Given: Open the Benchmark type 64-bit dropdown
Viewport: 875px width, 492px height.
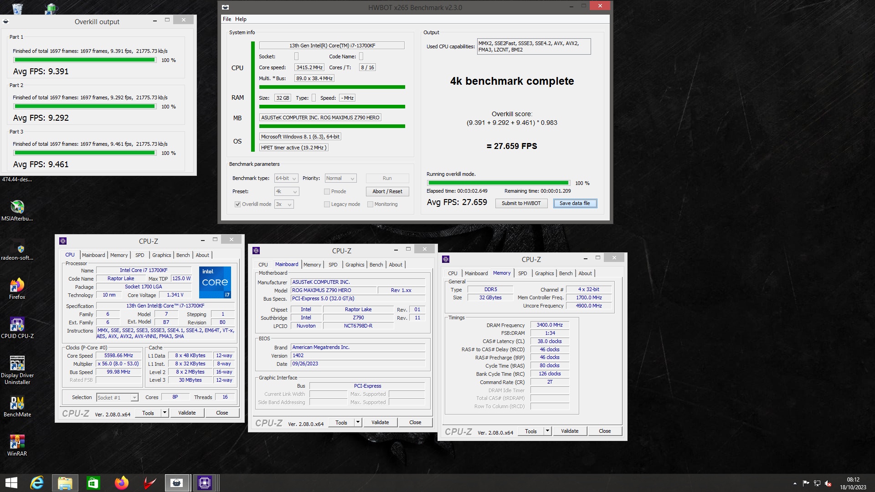Looking at the screenshot, I should (286, 178).
